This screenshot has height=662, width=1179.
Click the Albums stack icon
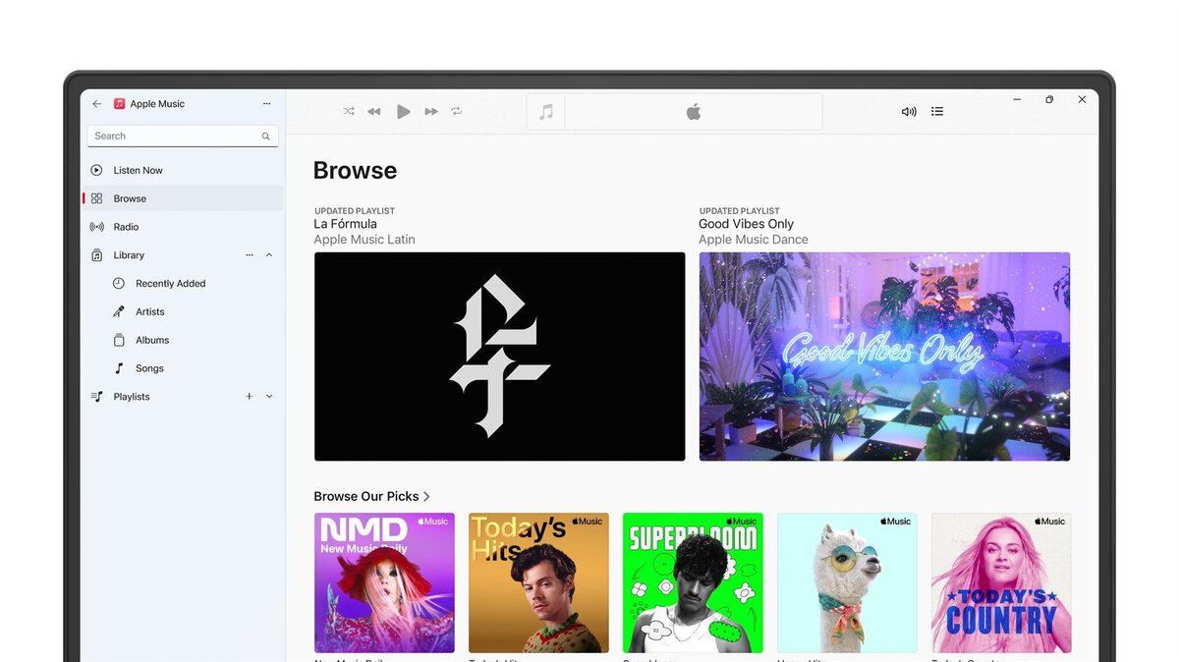pos(119,340)
